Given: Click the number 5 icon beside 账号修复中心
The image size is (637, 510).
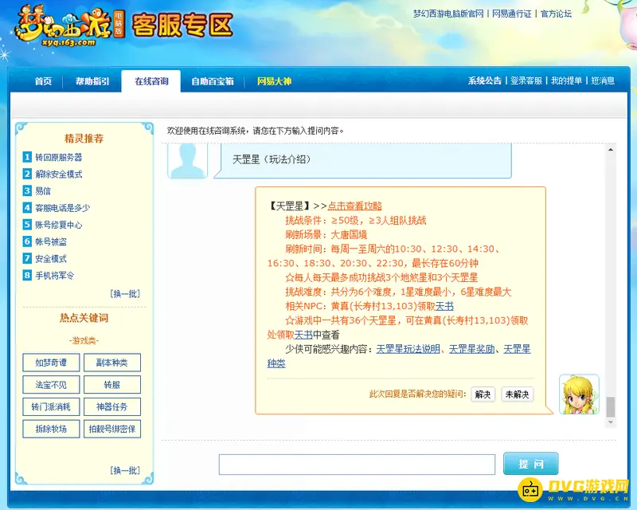Looking at the screenshot, I should tap(27, 225).
